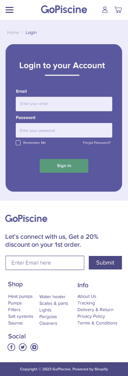Select the Login breadcrumb item
Image resolution: width=128 pixels, height=376 pixels.
coord(31,32)
